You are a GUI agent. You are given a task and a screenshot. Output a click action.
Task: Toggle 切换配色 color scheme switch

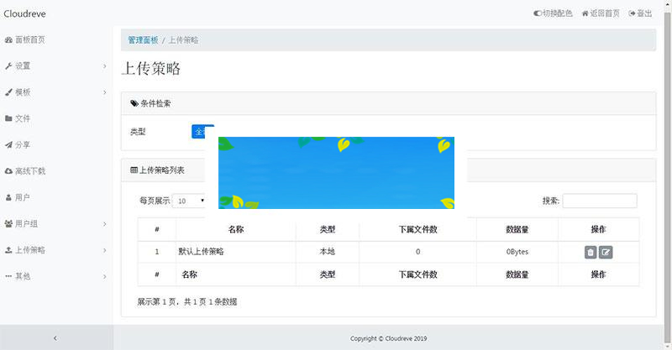(x=553, y=13)
